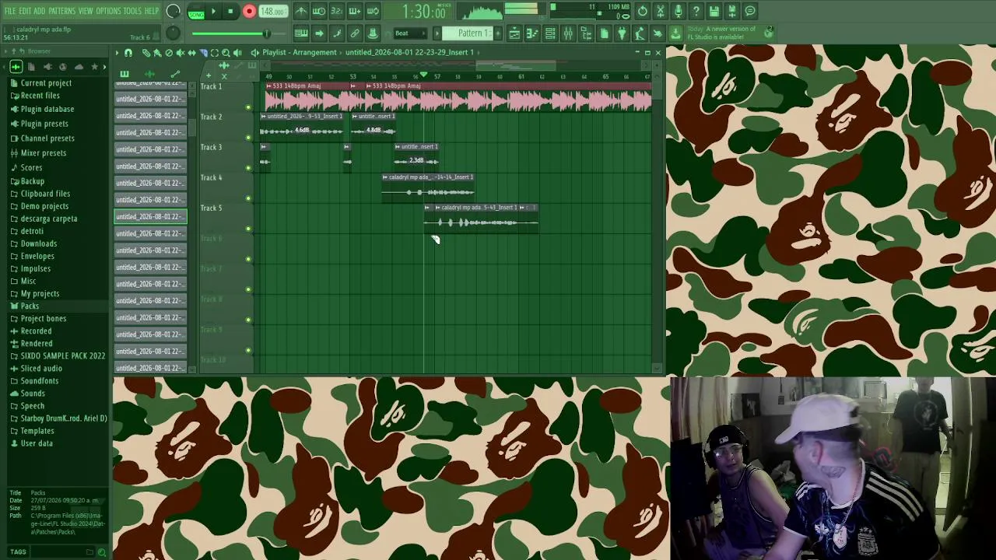Click the Playlist - Arrangement title
The width and height of the screenshot is (996, 560).
(300, 52)
